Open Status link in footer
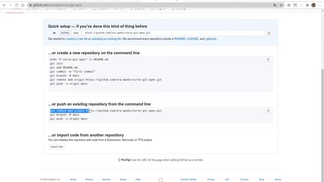 123,179
